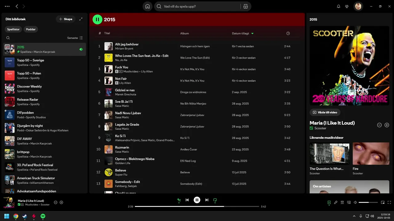This screenshot has width=394, height=221.
Task: Enter fullscreen mode icon
Action: click(x=389, y=203)
